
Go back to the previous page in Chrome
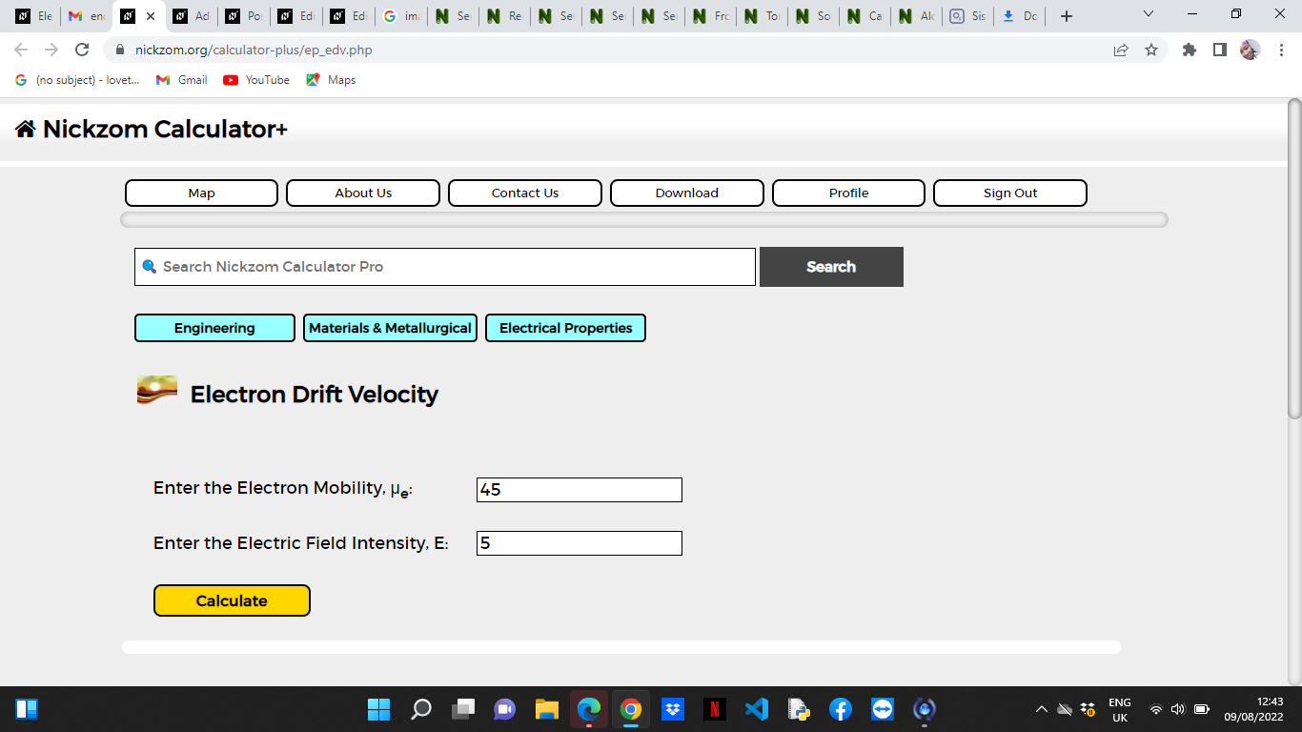coord(21,50)
